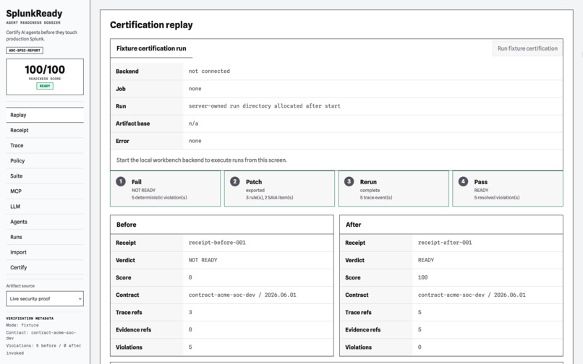Open the Trace sidebar item
Viewport: 583px width, 364px height.
[x=45, y=146]
